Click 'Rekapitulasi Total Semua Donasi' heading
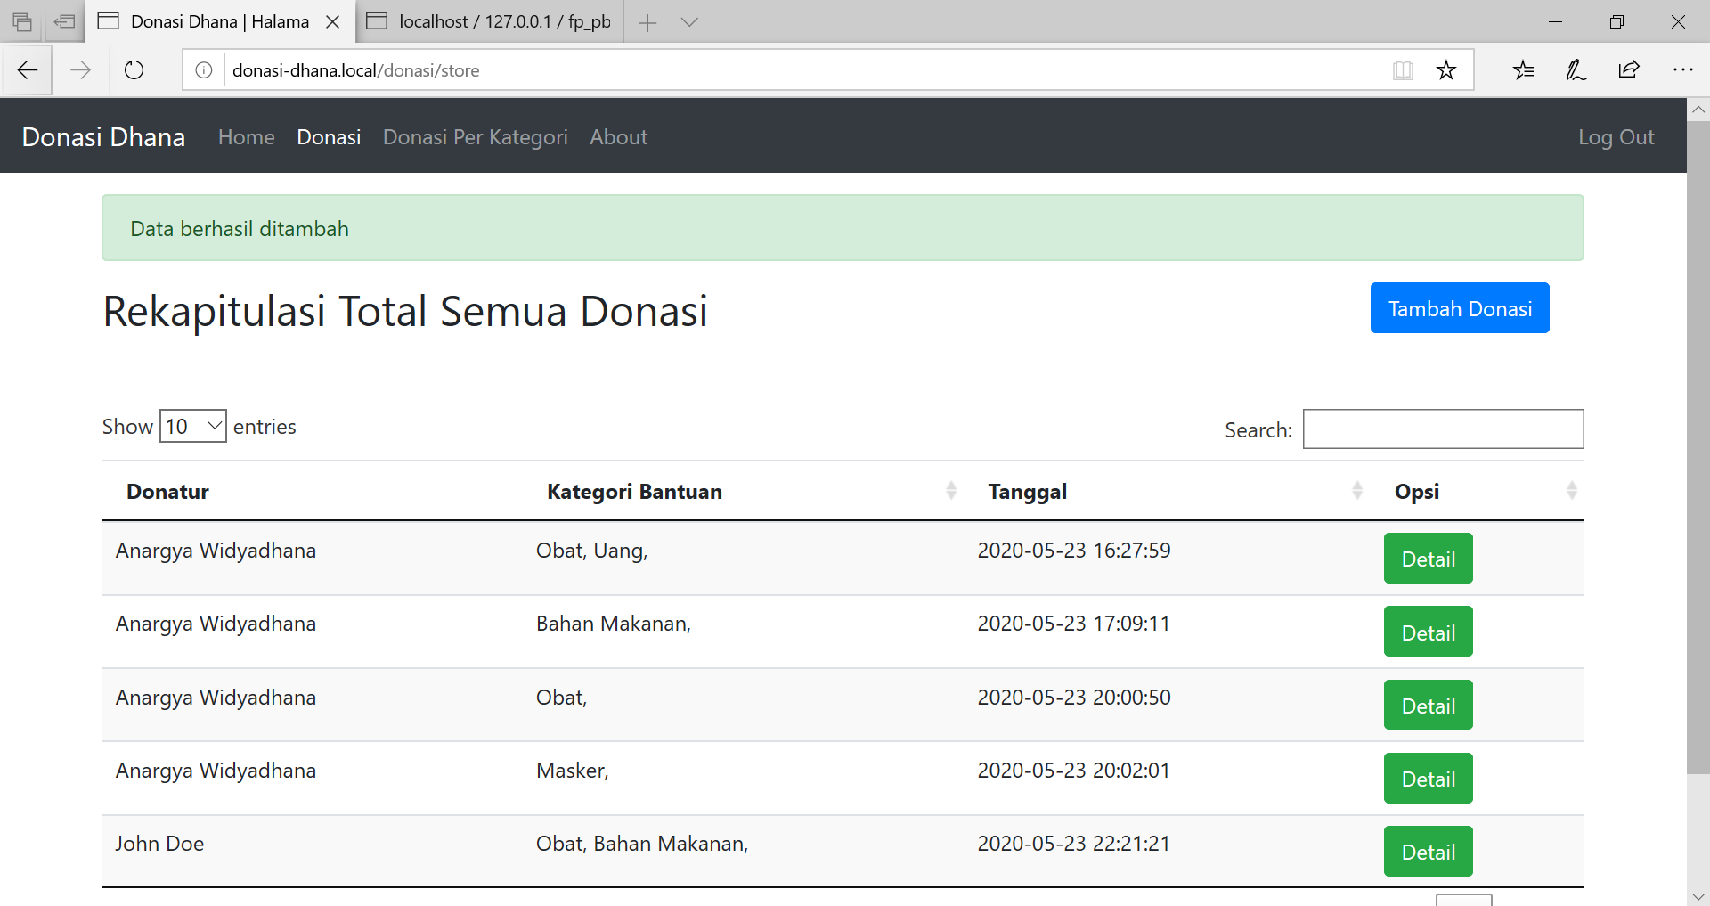The height and width of the screenshot is (906, 1710). click(x=405, y=311)
